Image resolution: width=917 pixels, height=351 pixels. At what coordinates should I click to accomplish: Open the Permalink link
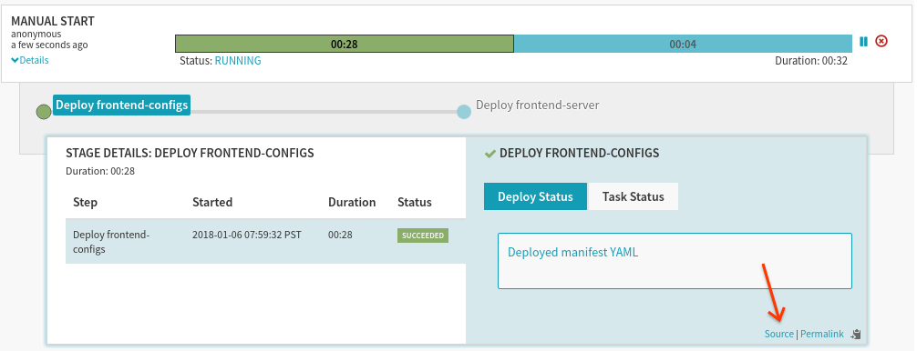coord(821,334)
